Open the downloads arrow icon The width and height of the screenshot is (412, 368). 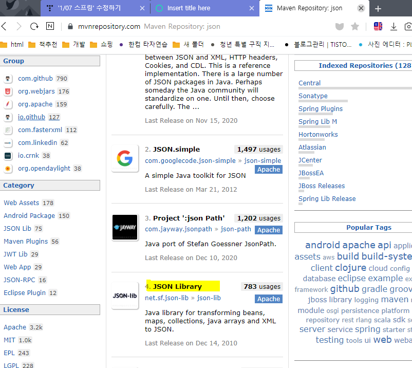[394, 26]
